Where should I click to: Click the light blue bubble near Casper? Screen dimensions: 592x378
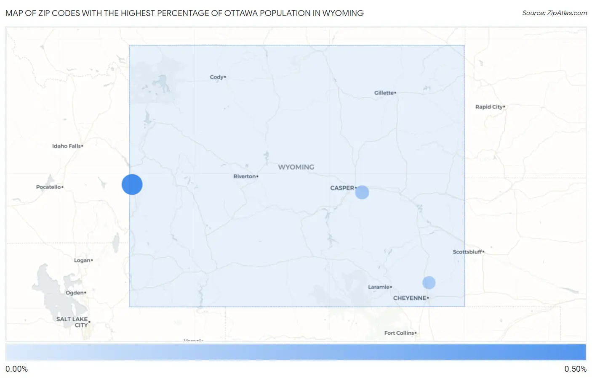362,192
